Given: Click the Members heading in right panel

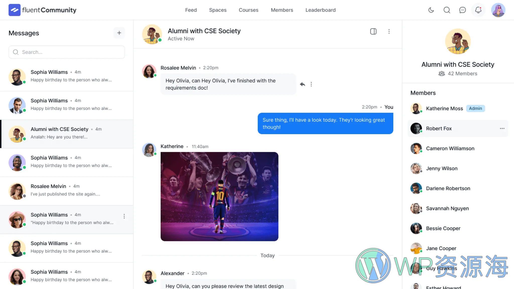Looking at the screenshot, I should click(423, 93).
